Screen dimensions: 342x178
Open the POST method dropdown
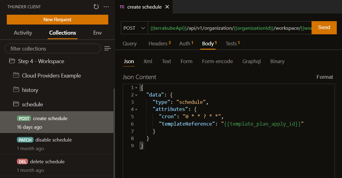[x=134, y=28]
